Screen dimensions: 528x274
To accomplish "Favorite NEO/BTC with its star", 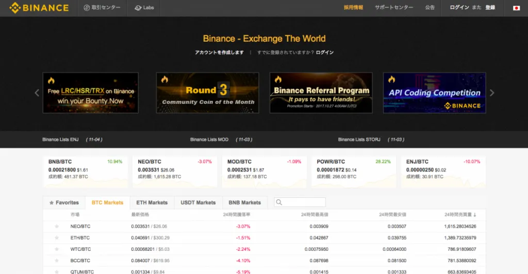I will coord(57,226).
